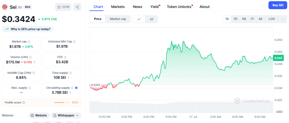Viewport: 289px width, 123px height.
Task: Click the 62% profile score value
Action: click(x=75, y=102)
